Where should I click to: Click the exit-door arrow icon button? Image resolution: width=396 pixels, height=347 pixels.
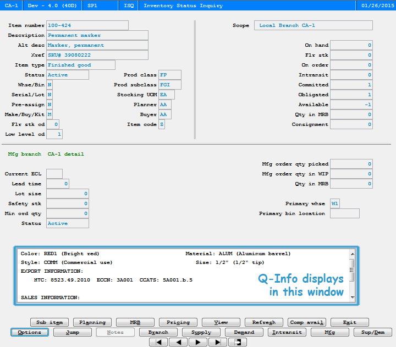pyautogui.click(x=238, y=342)
